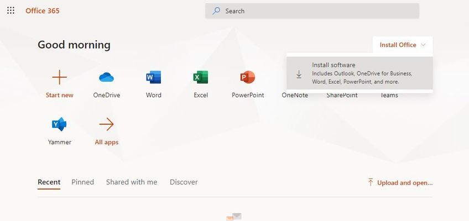Click the Start new plus icon

[60, 77]
